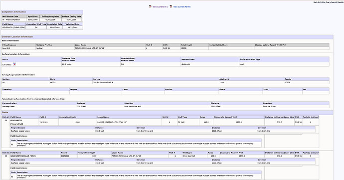This screenshot has height=180, width=344.
Task: Click the Surface Casing Date column header
Action: tap(71, 16)
